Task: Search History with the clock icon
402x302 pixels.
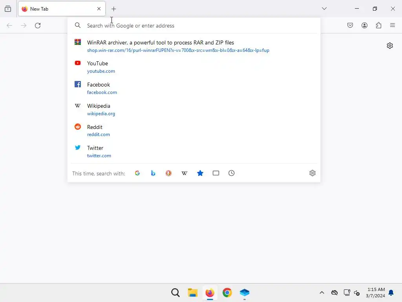Action: coord(232,173)
